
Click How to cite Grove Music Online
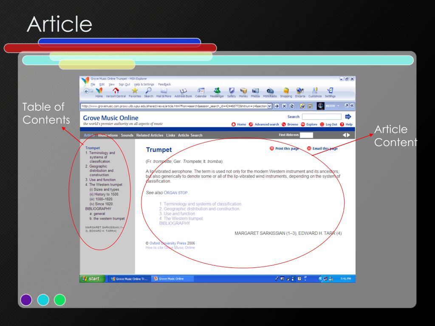(170, 247)
